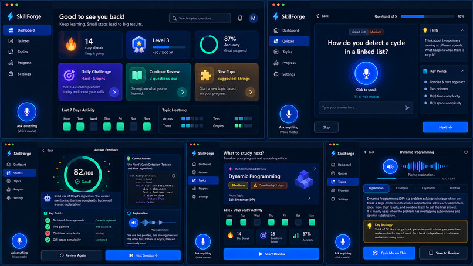Click the or type instead link

[x=366, y=97]
